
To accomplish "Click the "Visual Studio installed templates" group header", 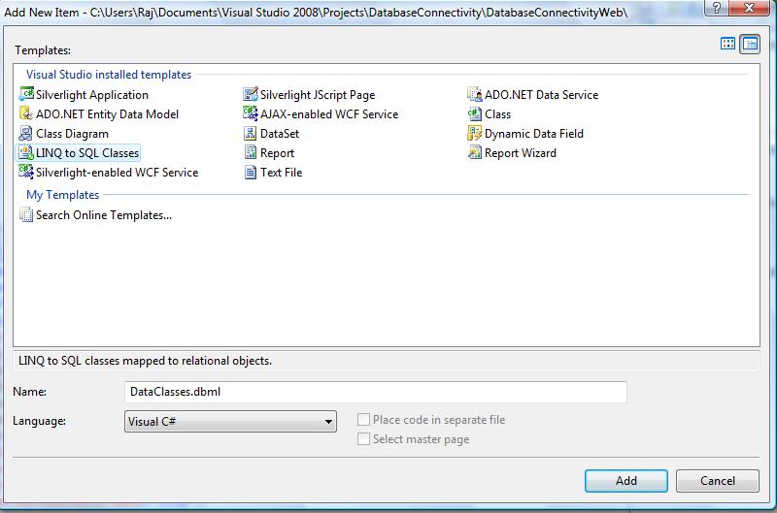I will coord(109,75).
